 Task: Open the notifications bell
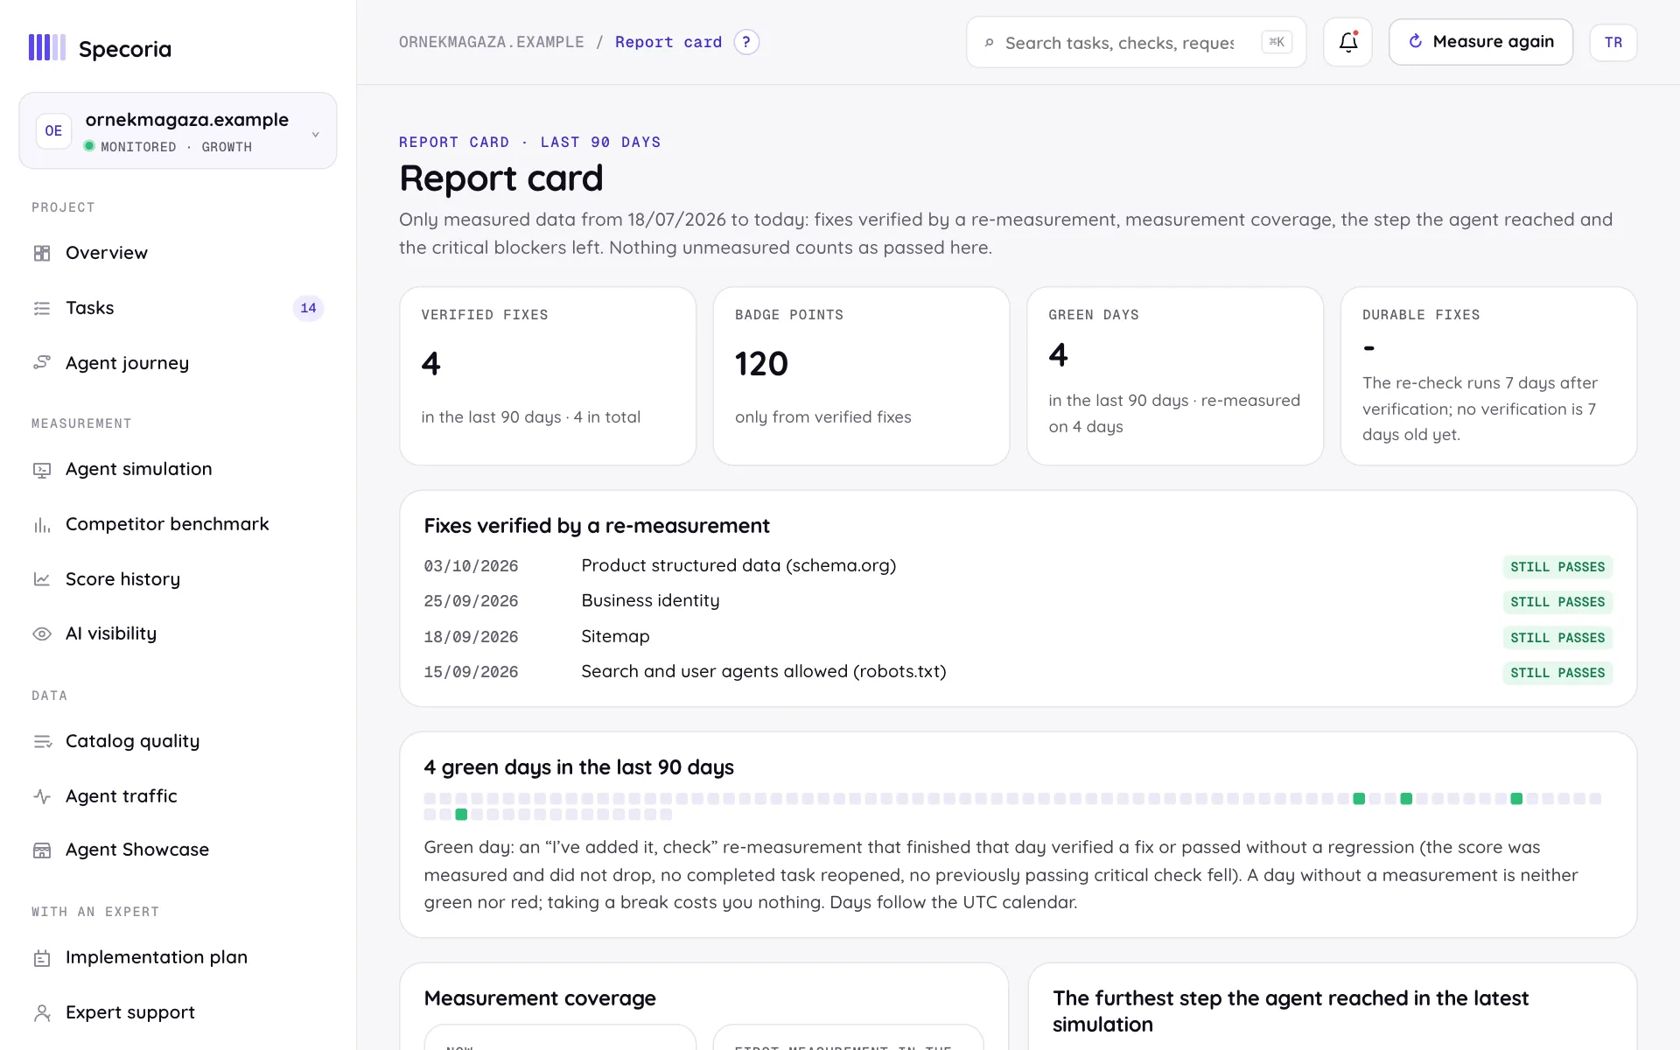tap(1347, 42)
